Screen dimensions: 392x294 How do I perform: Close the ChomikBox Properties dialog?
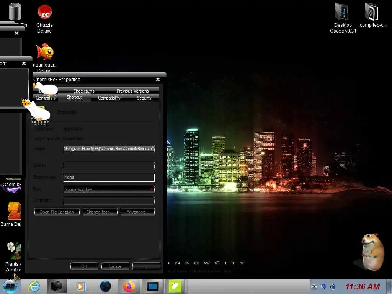[158, 80]
